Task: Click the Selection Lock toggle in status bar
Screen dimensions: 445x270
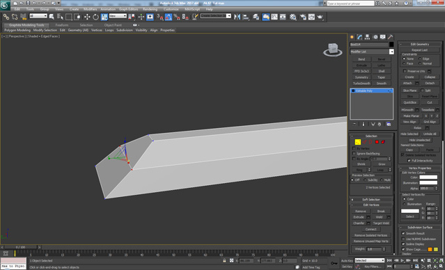Action: [224, 260]
